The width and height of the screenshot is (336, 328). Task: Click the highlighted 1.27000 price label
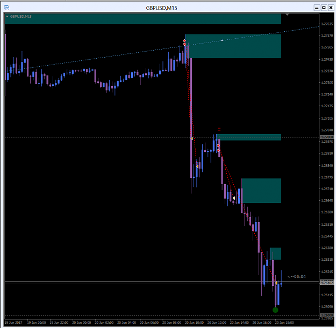(x=327, y=137)
